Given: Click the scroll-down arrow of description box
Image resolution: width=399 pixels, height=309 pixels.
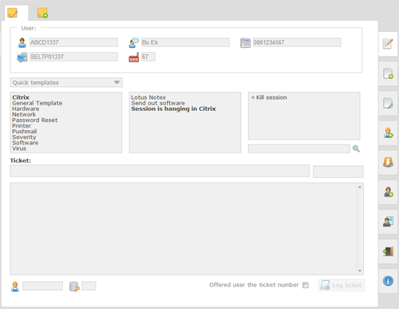Looking at the screenshot, I should [360, 271].
